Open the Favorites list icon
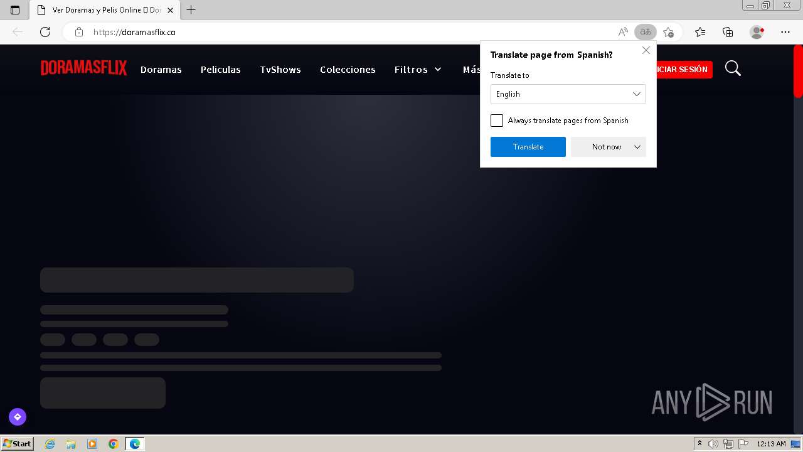 700,32
